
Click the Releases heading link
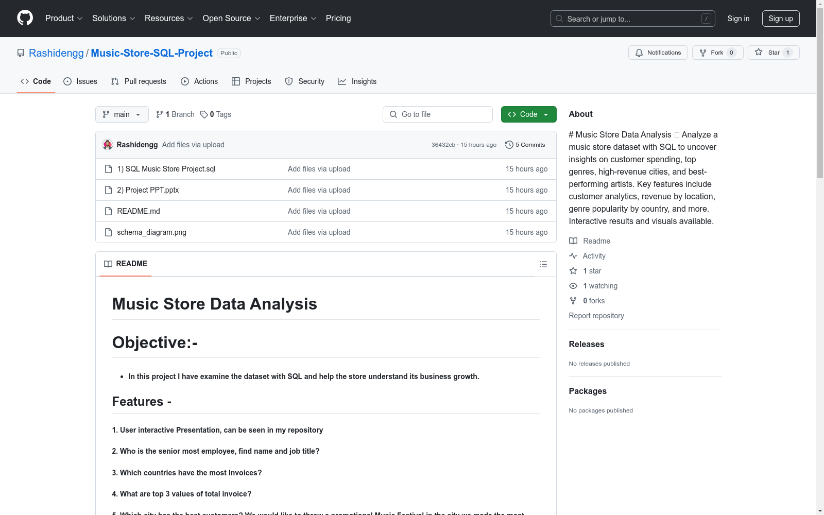pos(587,344)
